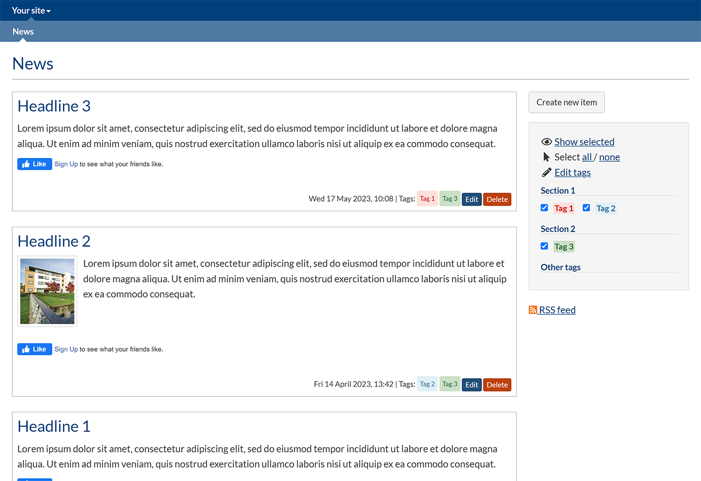Select News in the navigation bar

click(x=22, y=31)
